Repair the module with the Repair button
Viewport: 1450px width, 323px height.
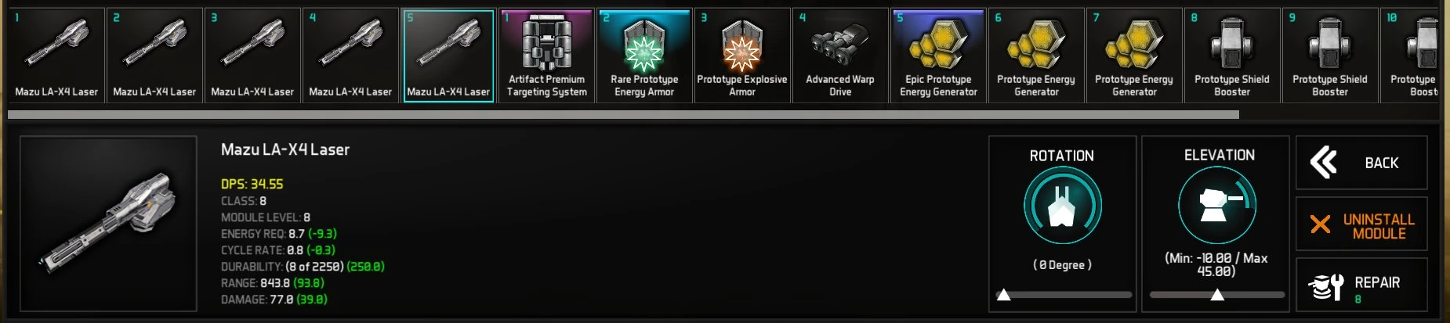1361,286
